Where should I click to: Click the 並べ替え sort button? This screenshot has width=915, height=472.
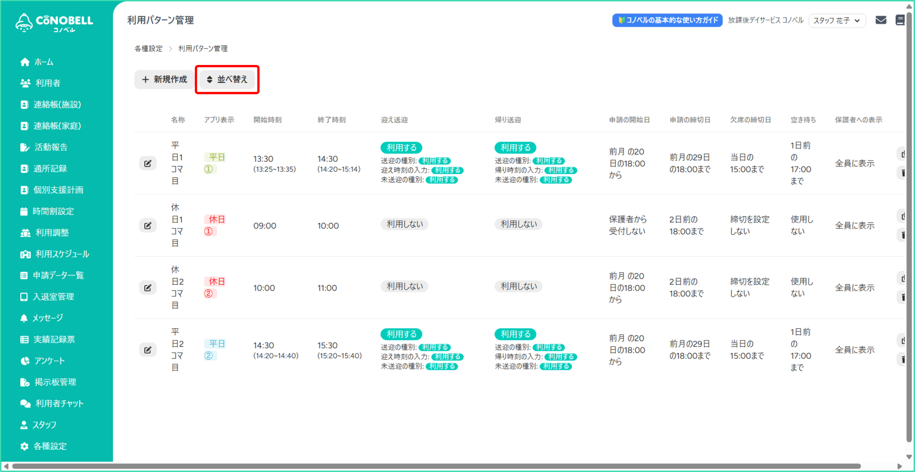[227, 79]
